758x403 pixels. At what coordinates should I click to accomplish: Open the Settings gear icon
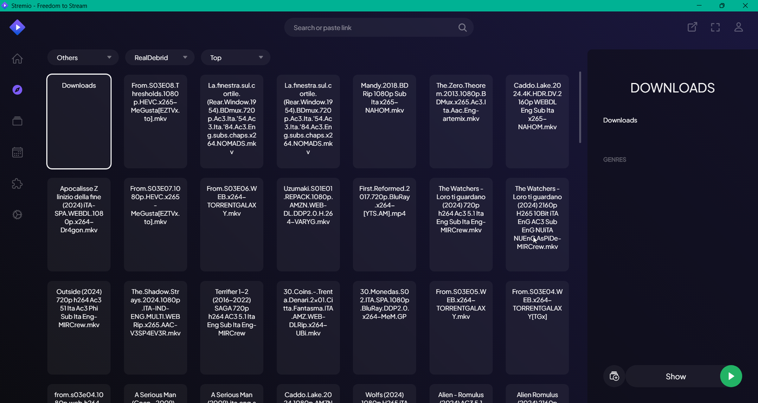point(17,215)
